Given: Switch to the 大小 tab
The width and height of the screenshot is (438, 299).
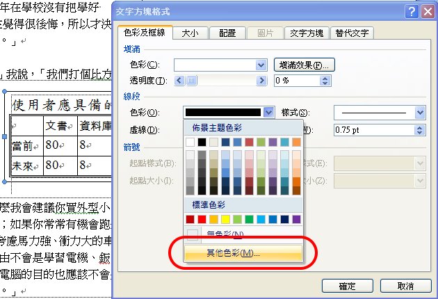Looking at the screenshot, I should point(188,33).
